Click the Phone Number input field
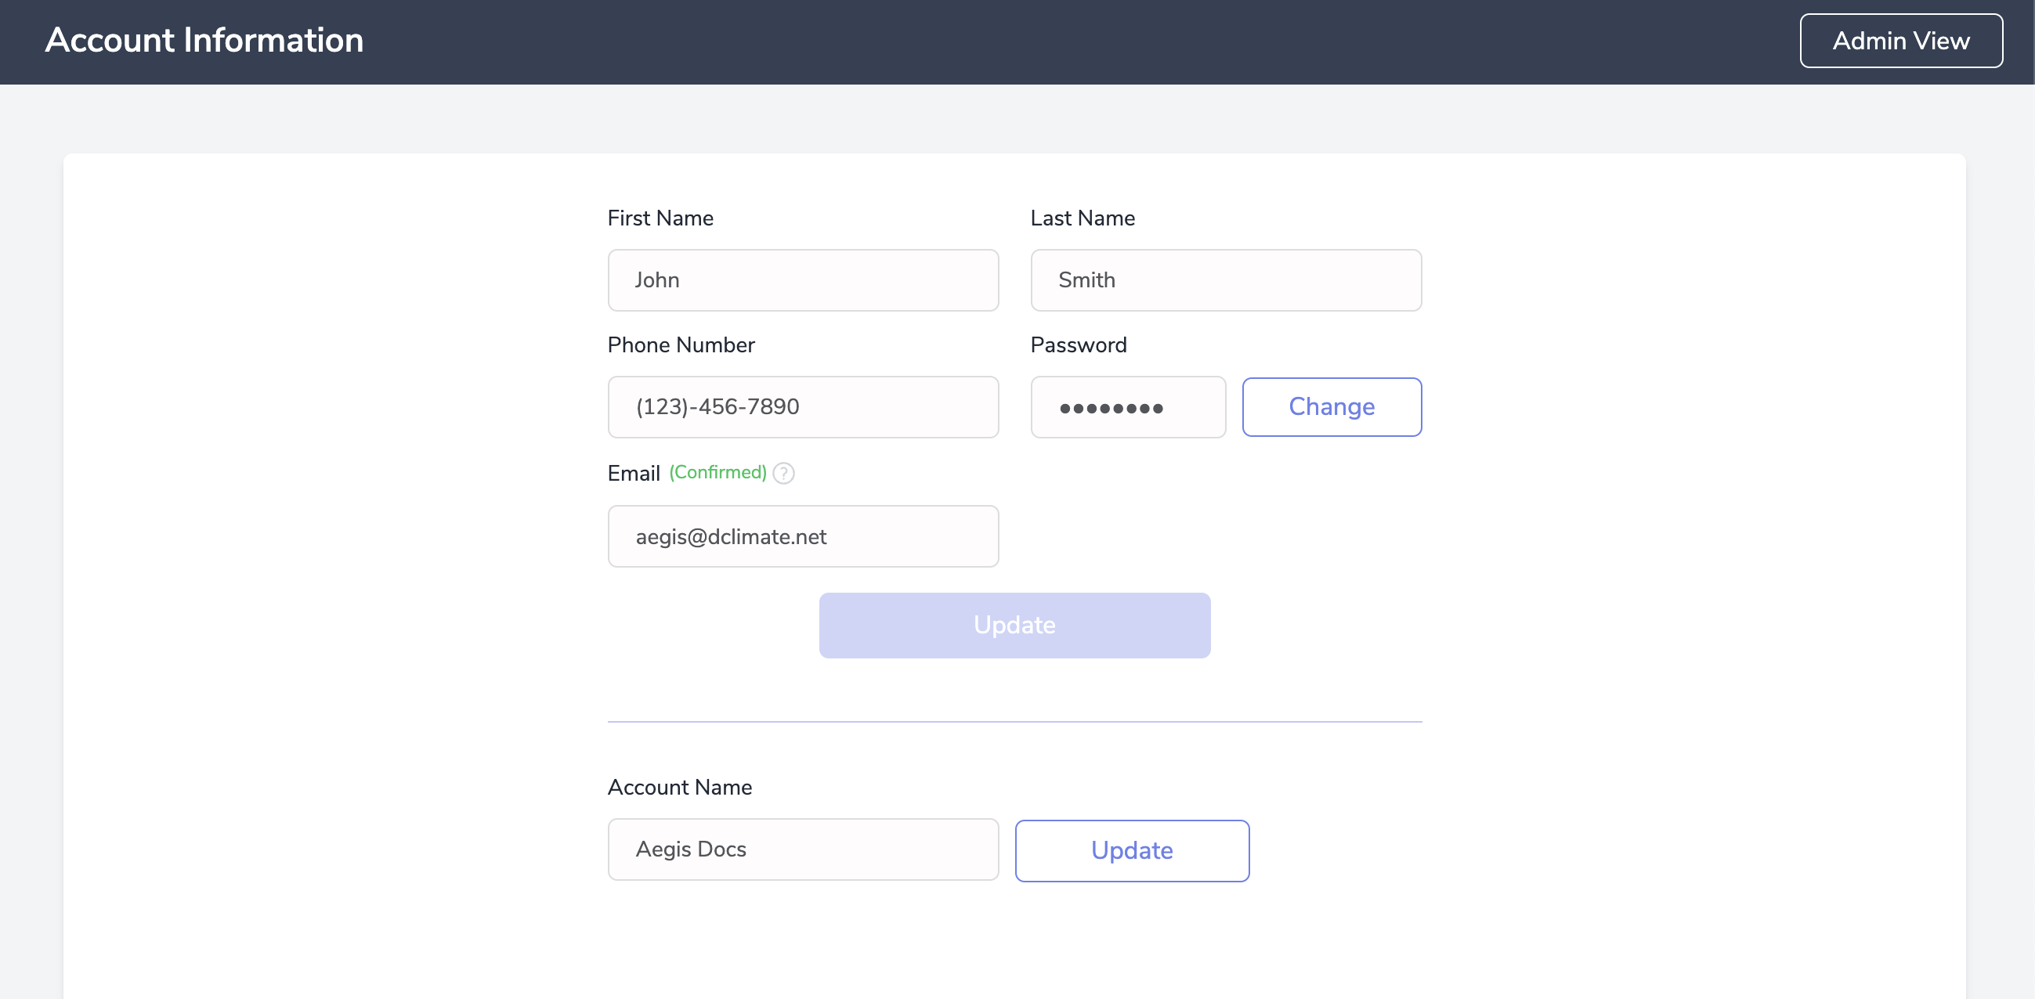 pos(804,406)
